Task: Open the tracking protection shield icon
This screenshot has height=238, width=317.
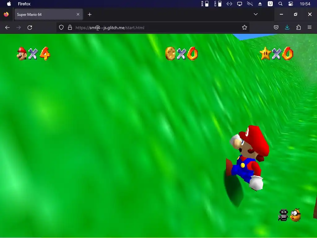Action: tap(61, 28)
